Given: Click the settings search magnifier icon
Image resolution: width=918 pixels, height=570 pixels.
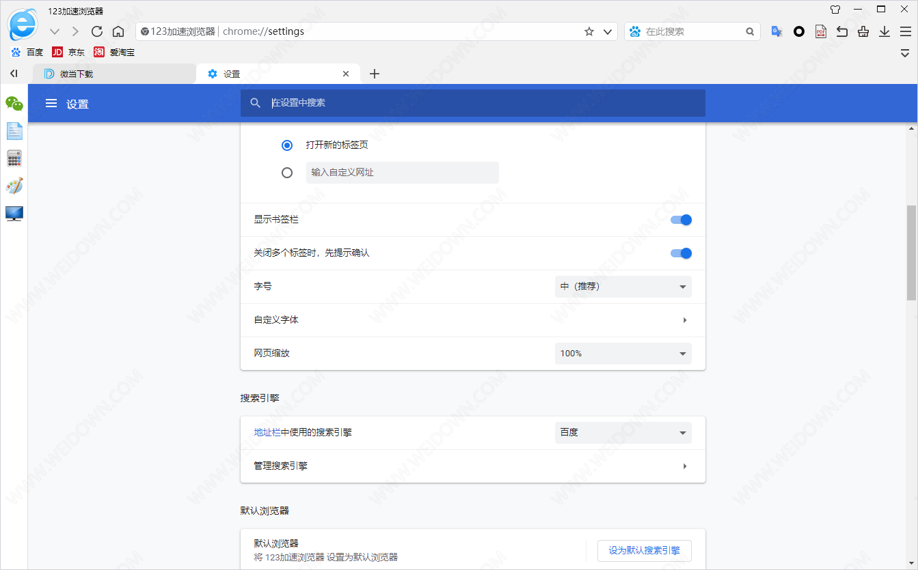Looking at the screenshot, I should point(256,103).
